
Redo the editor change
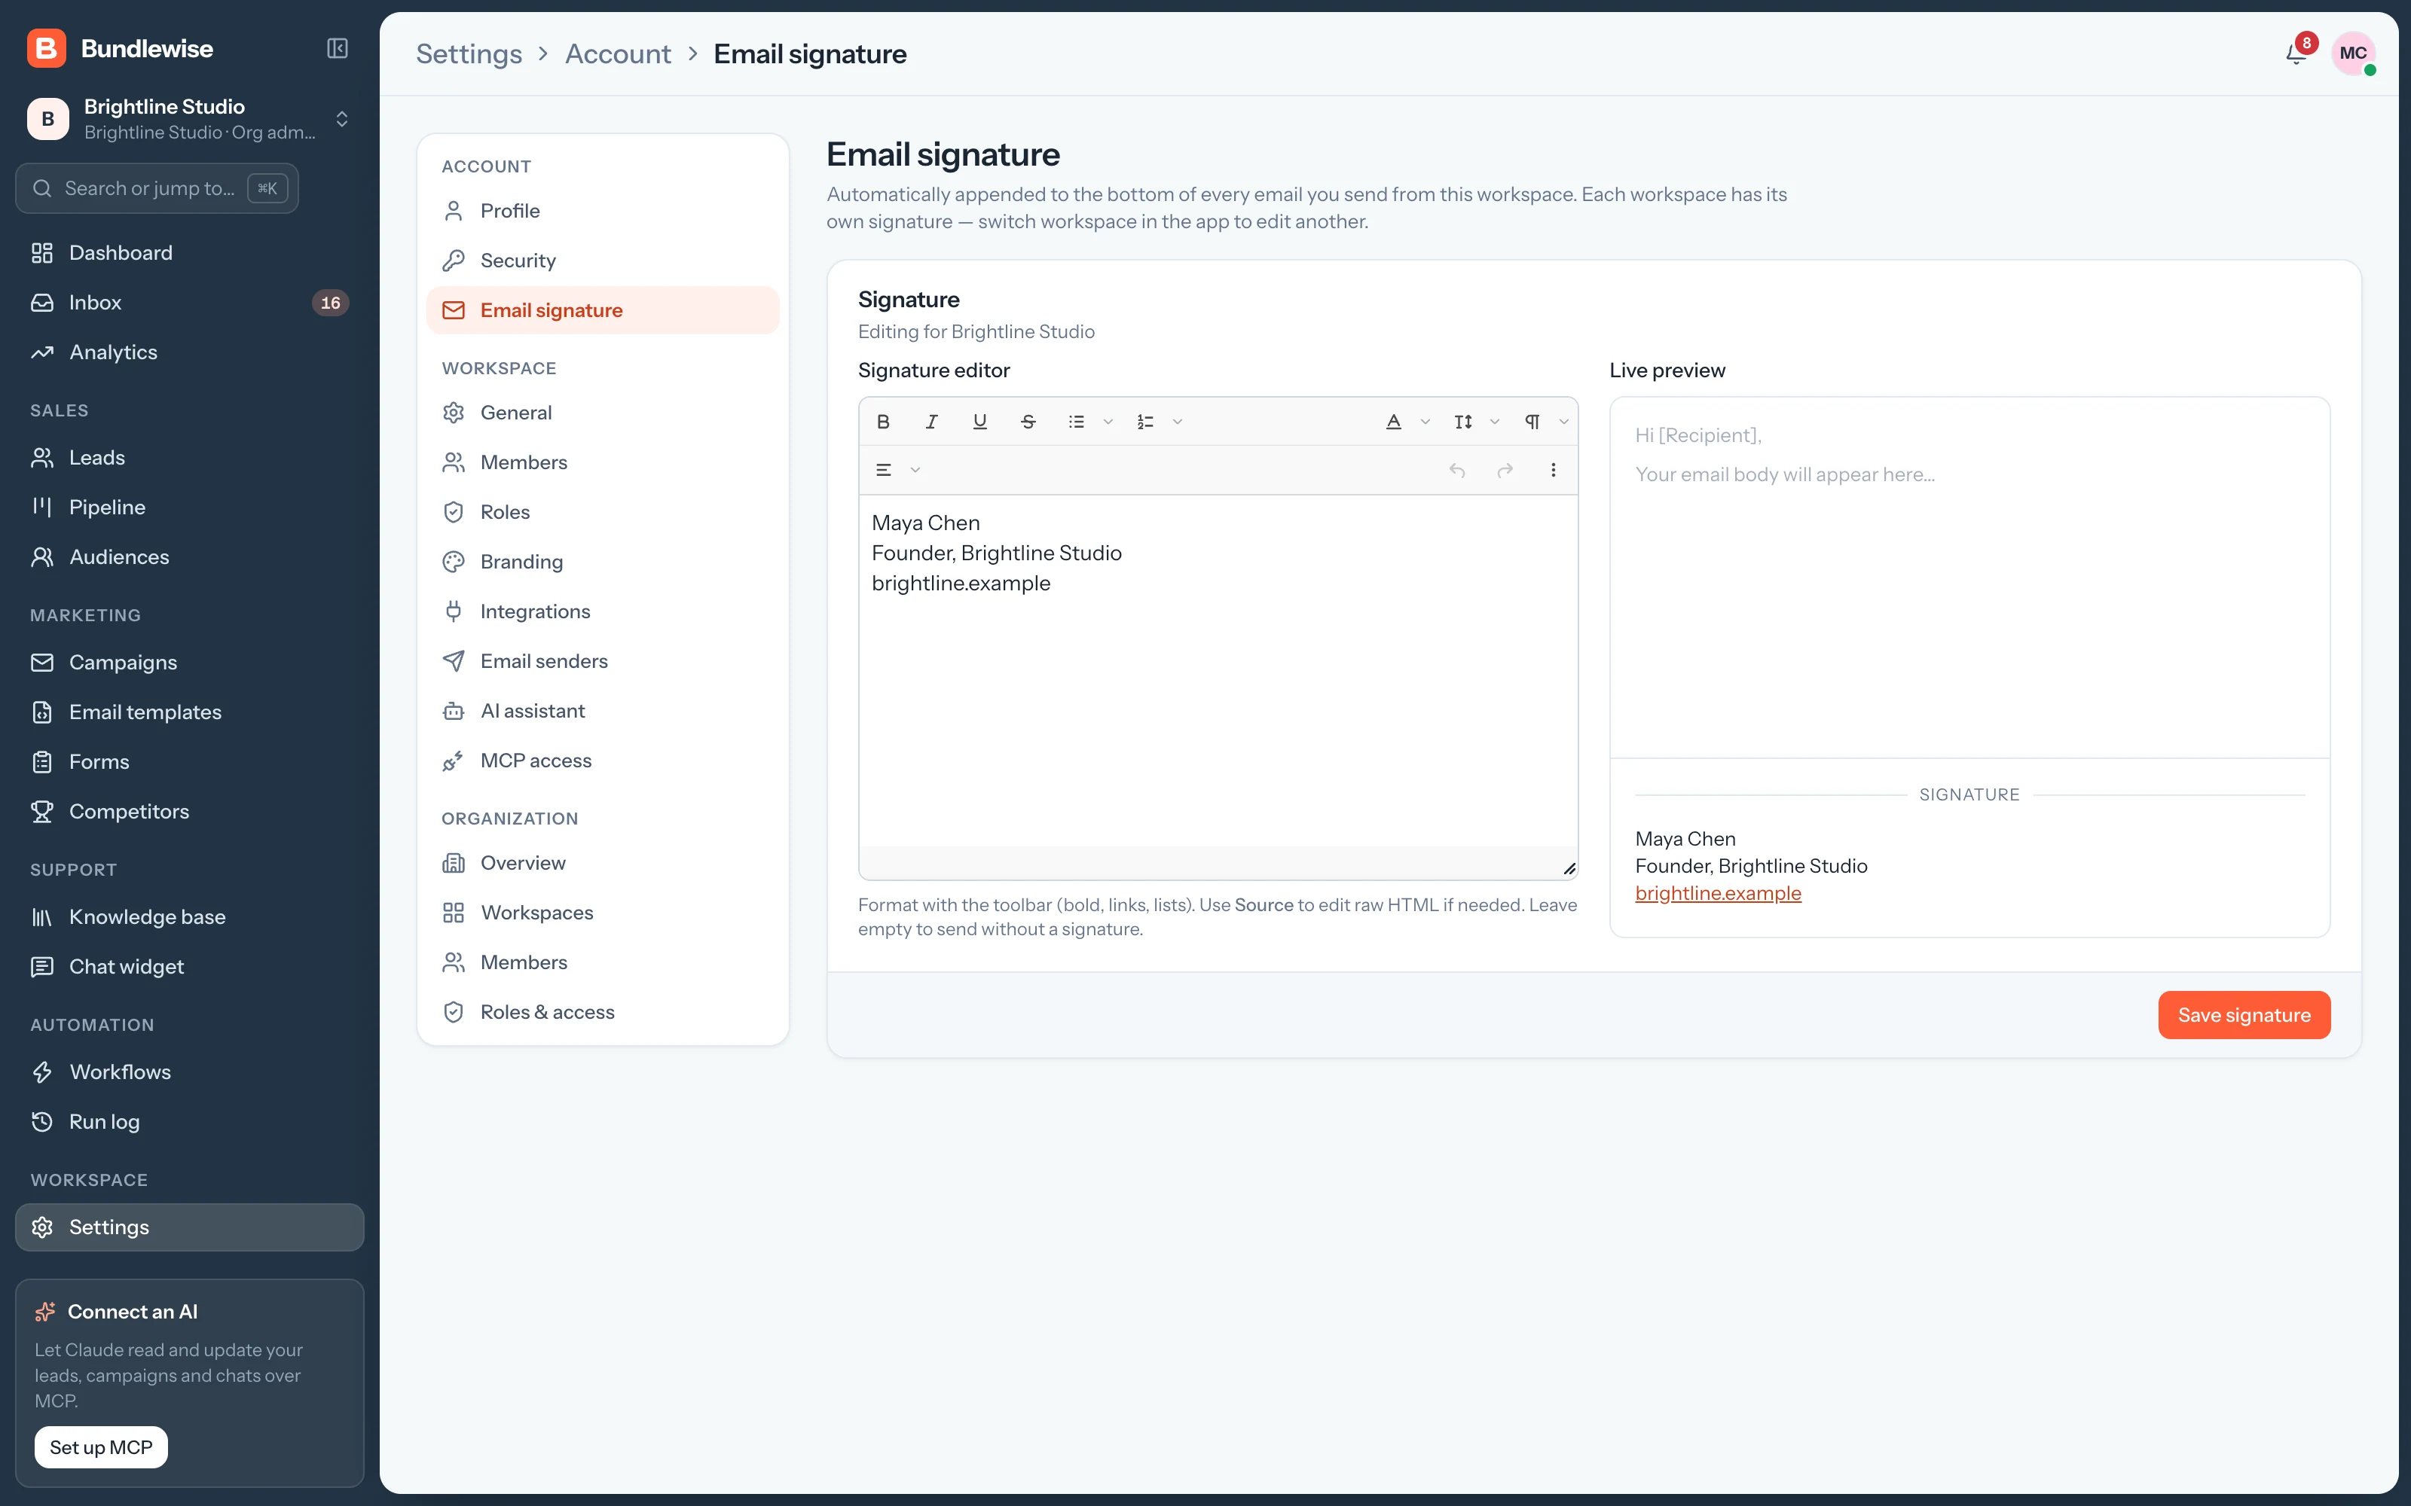tap(1505, 470)
